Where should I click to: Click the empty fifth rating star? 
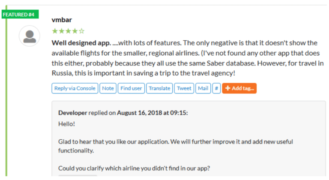82,31
